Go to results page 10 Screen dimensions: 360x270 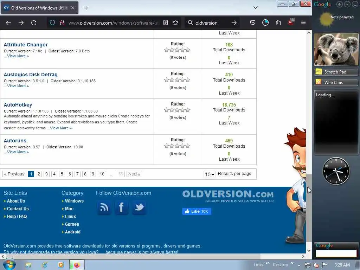point(102,174)
